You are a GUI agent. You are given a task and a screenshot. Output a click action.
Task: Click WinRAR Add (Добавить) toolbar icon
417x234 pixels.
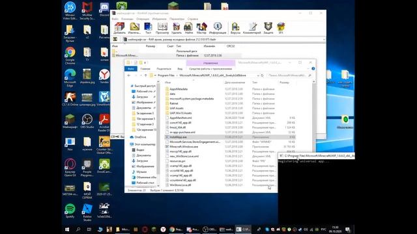[x=119, y=28]
